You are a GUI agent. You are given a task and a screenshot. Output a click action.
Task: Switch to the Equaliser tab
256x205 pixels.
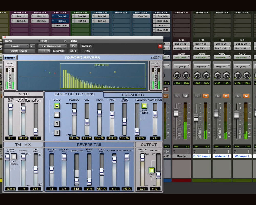133,95
